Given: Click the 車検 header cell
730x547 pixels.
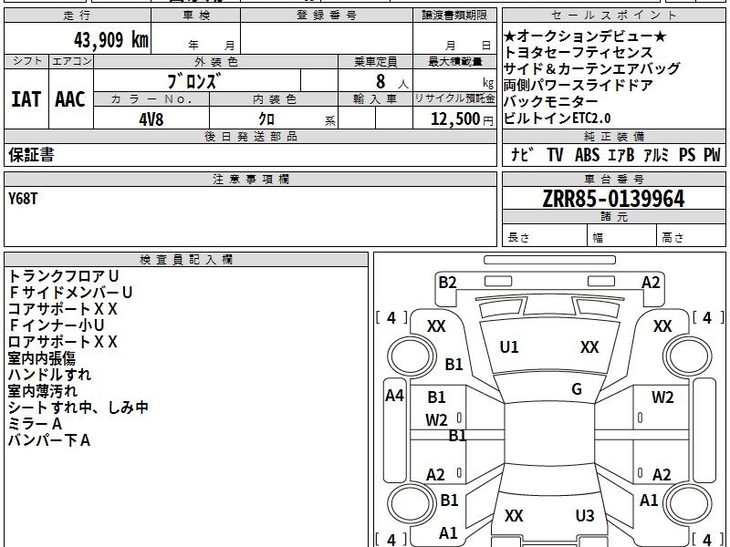Looking at the screenshot, I should click(x=196, y=15).
